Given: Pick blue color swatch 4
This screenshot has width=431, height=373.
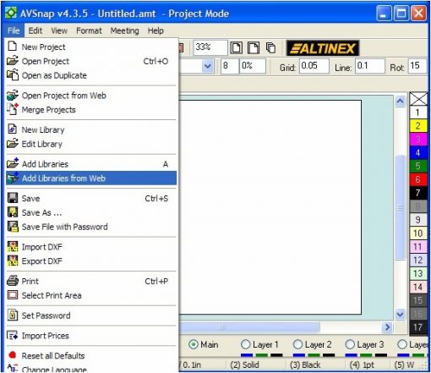Looking at the screenshot, I should click(x=418, y=152).
